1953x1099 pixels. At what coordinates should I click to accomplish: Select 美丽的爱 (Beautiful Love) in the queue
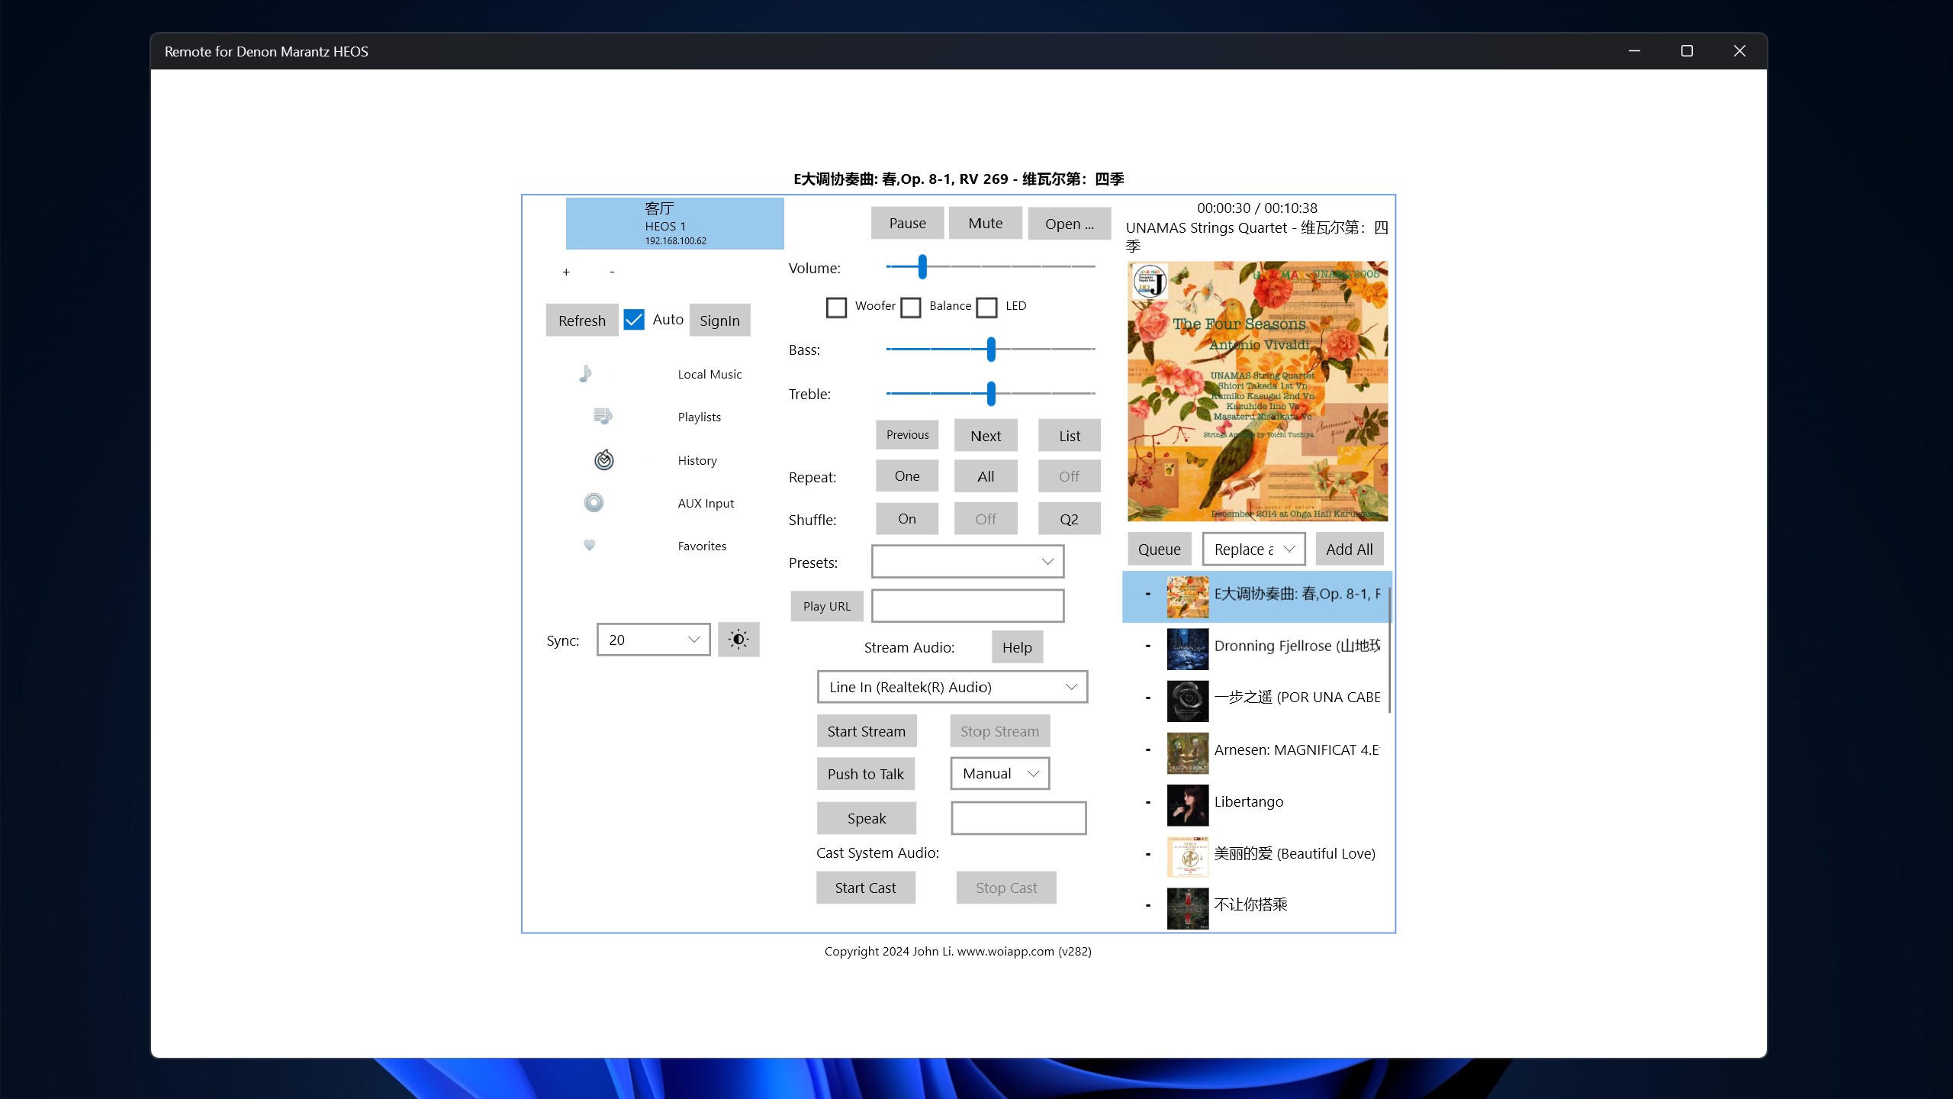1294,853
